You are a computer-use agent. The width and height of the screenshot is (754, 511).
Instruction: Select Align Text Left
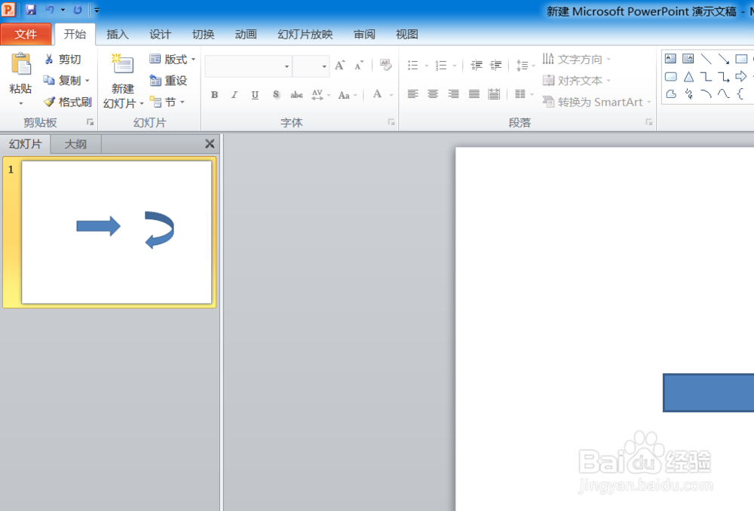[412, 94]
